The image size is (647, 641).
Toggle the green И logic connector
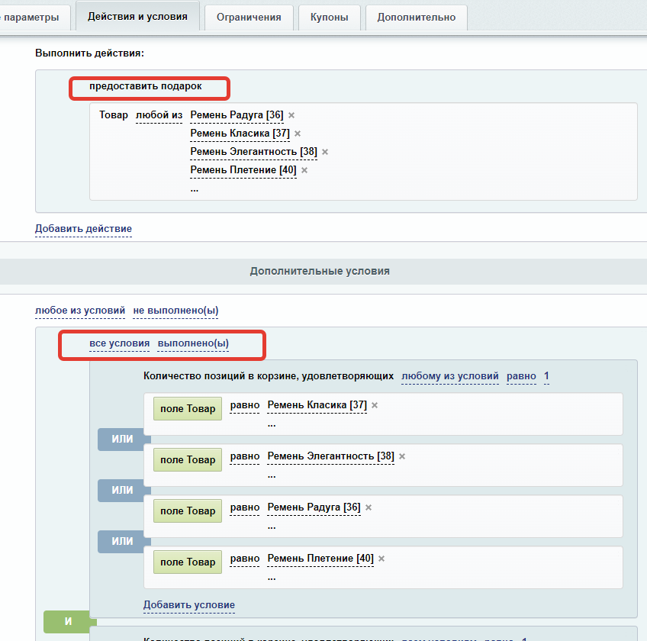click(x=68, y=621)
